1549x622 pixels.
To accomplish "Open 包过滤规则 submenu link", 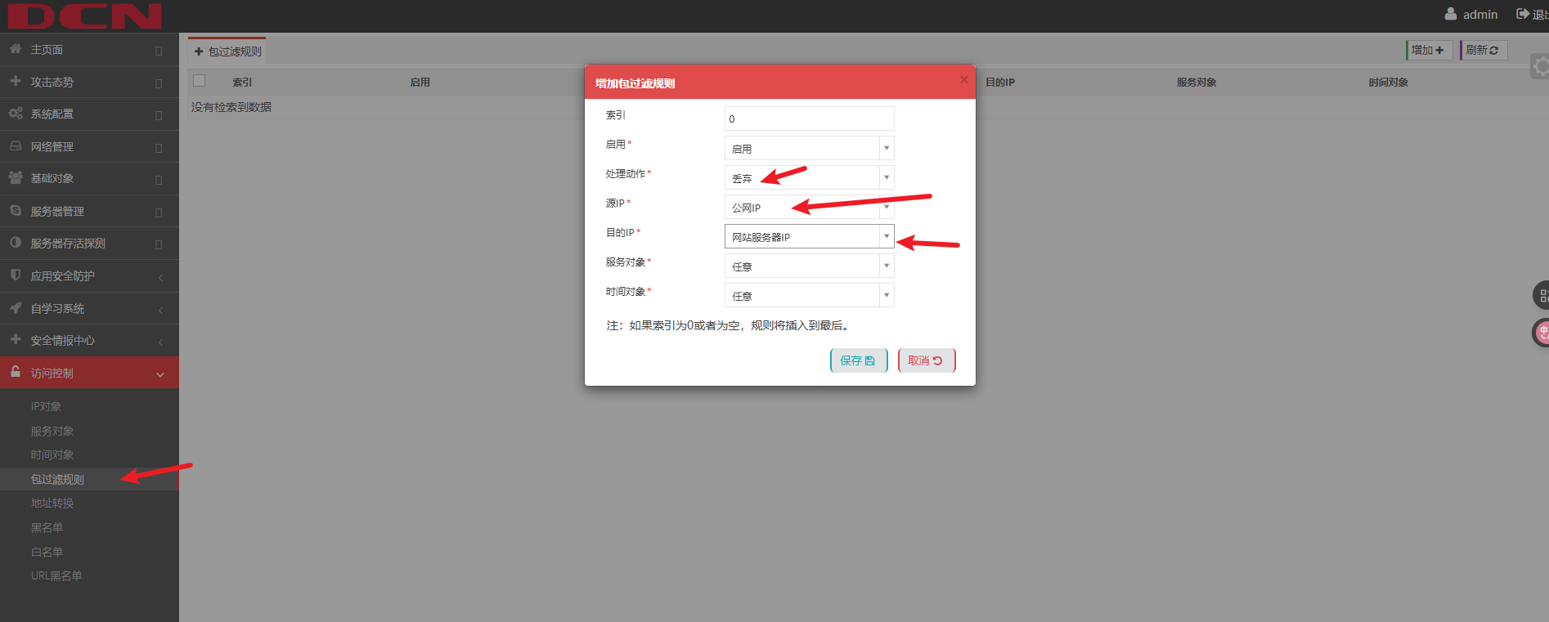I will point(57,479).
